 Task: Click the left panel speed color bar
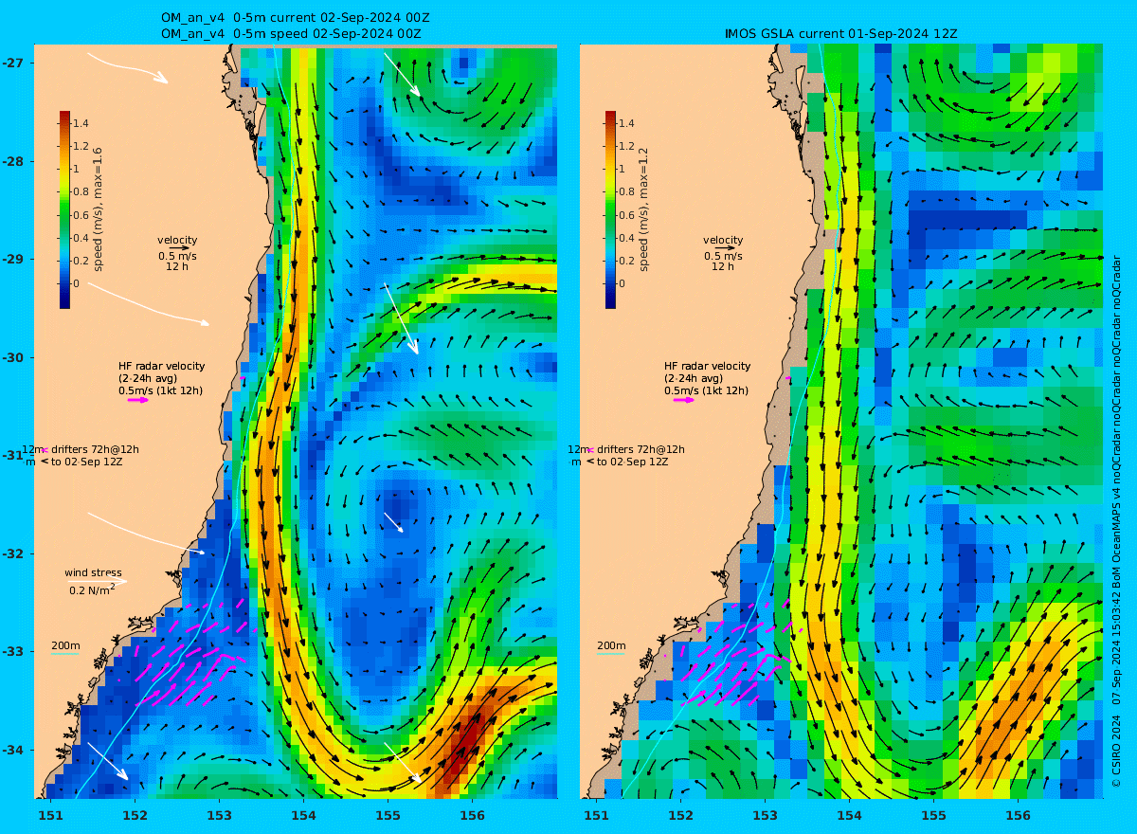64,209
